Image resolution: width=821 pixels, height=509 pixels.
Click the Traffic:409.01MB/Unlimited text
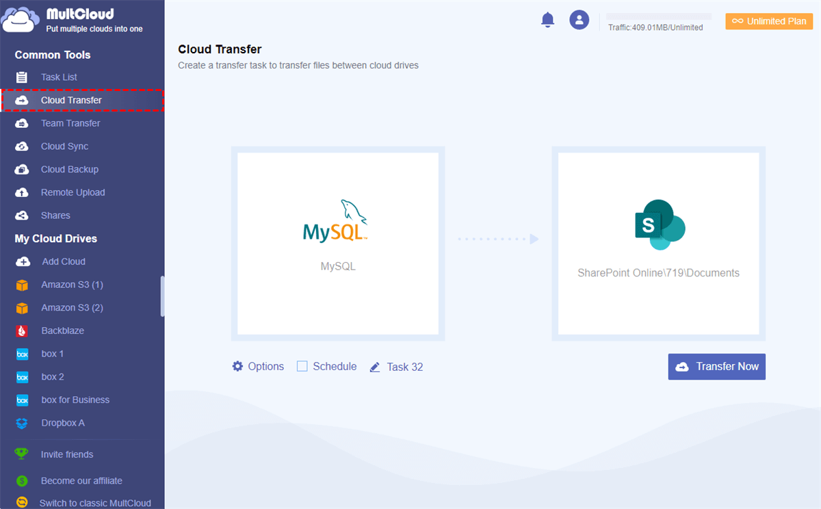[x=655, y=27]
